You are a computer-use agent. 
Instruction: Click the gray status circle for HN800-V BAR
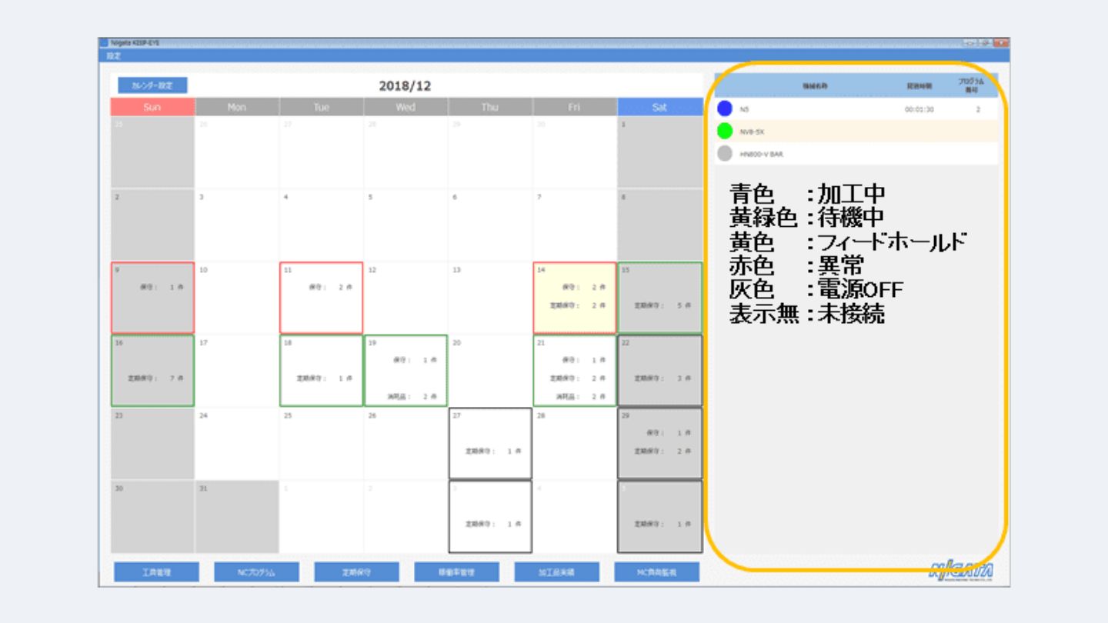[x=725, y=154]
